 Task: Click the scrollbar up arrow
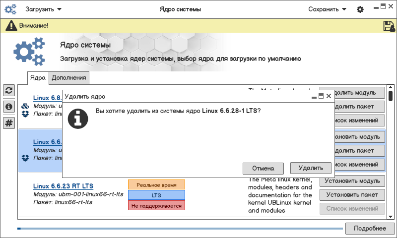[391, 87]
